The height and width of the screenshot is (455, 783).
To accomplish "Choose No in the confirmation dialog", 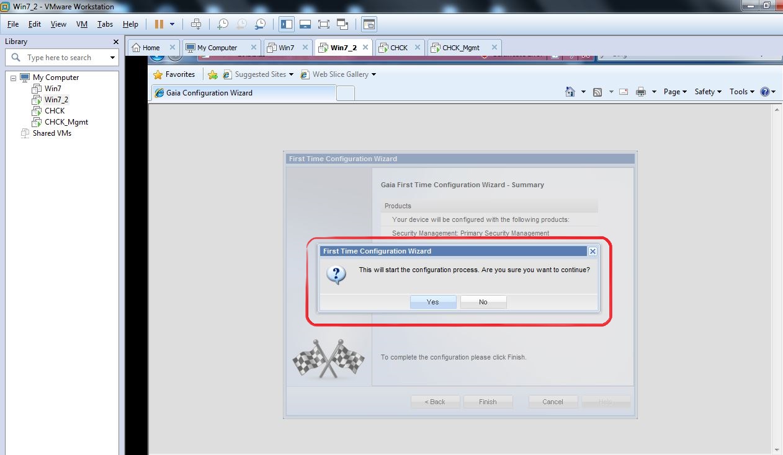I will click(483, 302).
